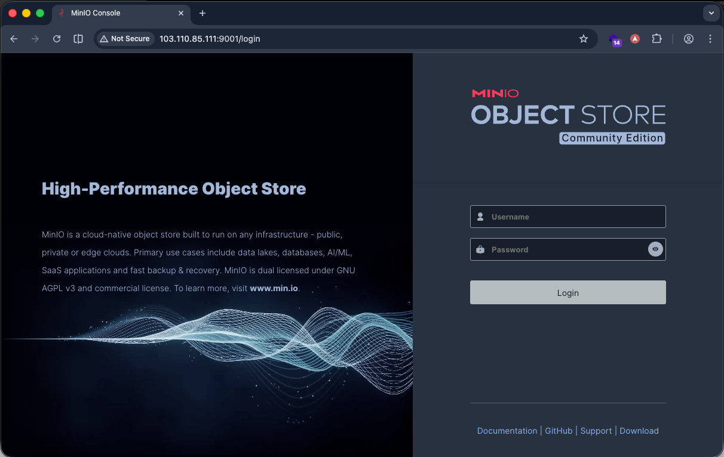Bookmark this page with the star icon
This screenshot has height=457, width=724.
point(584,39)
